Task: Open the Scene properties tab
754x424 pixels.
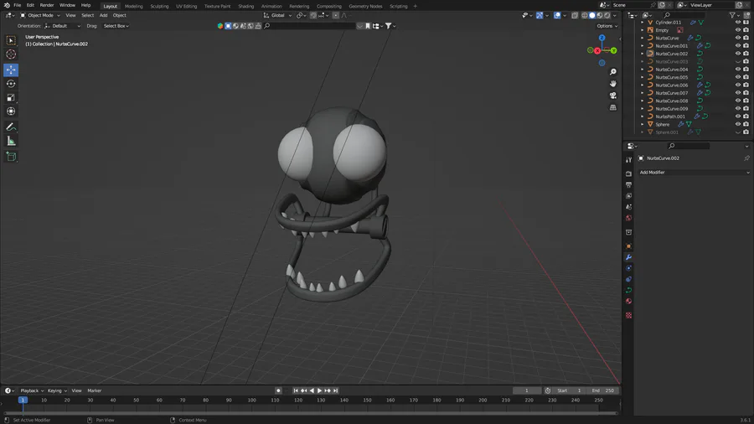Action: pyautogui.click(x=628, y=207)
